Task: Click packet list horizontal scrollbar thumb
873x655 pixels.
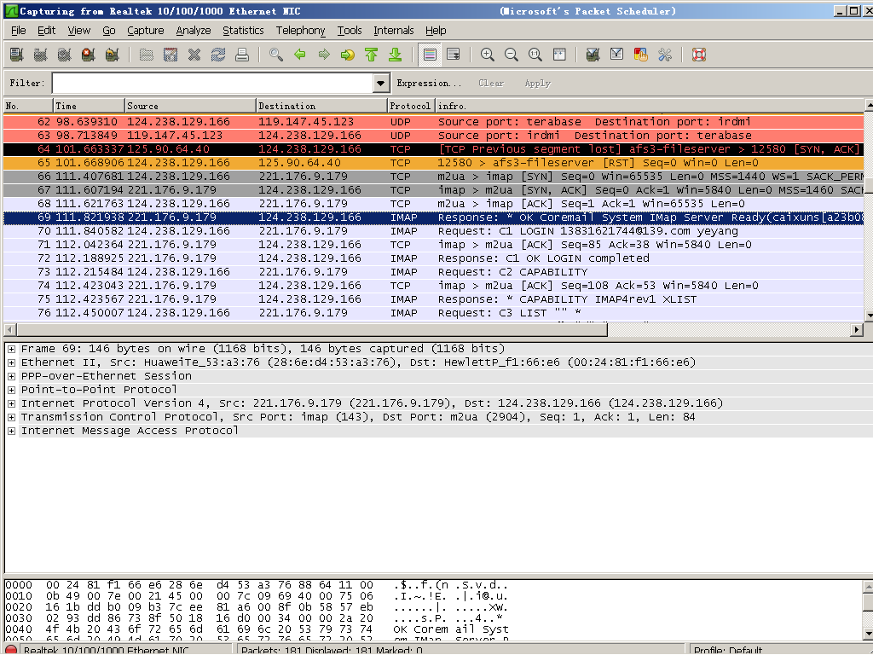Action: pyautogui.click(x=310, y=330)
